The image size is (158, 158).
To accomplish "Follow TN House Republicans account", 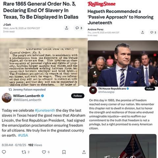I will [150, 89].
